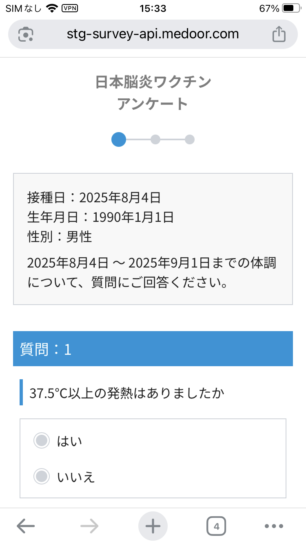Tap the 質問：1 section header
Image resolution: width=306 pixels, height=544 pixels.
(153, 349)
